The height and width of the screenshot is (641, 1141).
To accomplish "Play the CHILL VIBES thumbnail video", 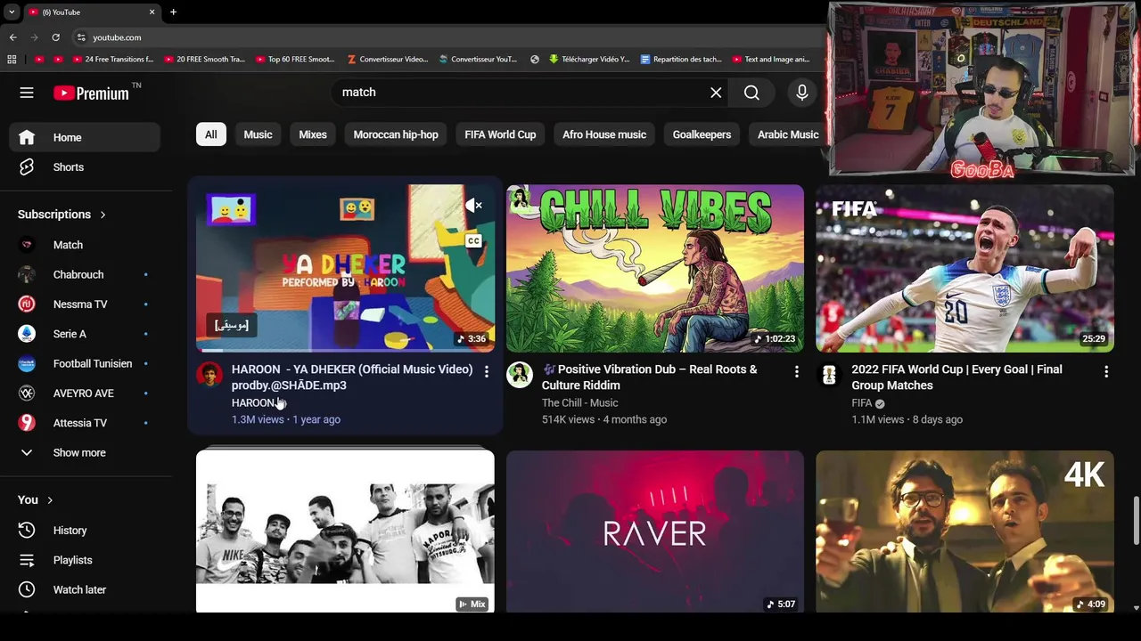I will click(x=655, y=268).
